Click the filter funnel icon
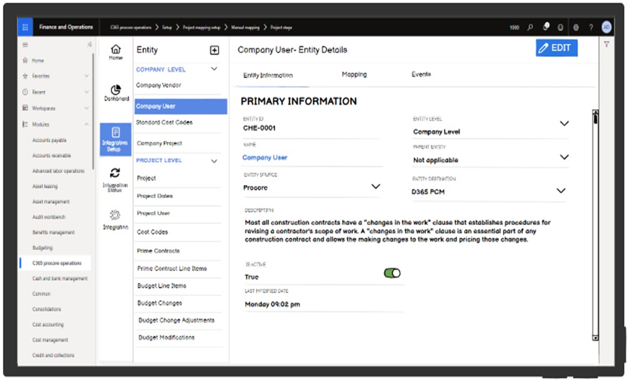The width and height of the screenshot is (629, 386). pyautogui.click(x=607, y=44)
